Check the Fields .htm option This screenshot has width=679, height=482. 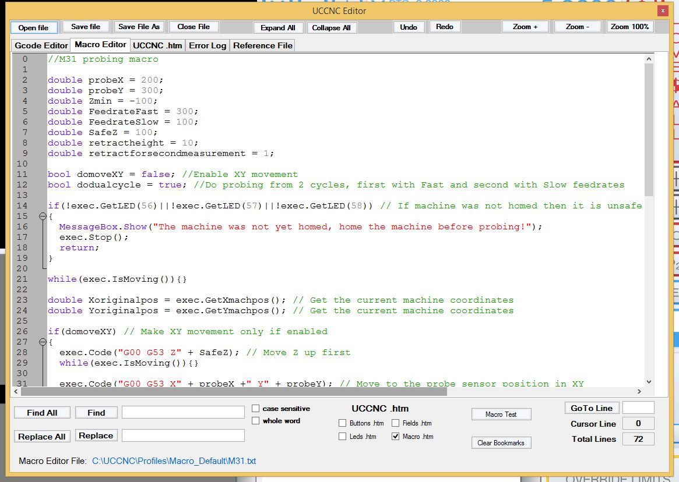pyautogui.click(x=395, y=423)
